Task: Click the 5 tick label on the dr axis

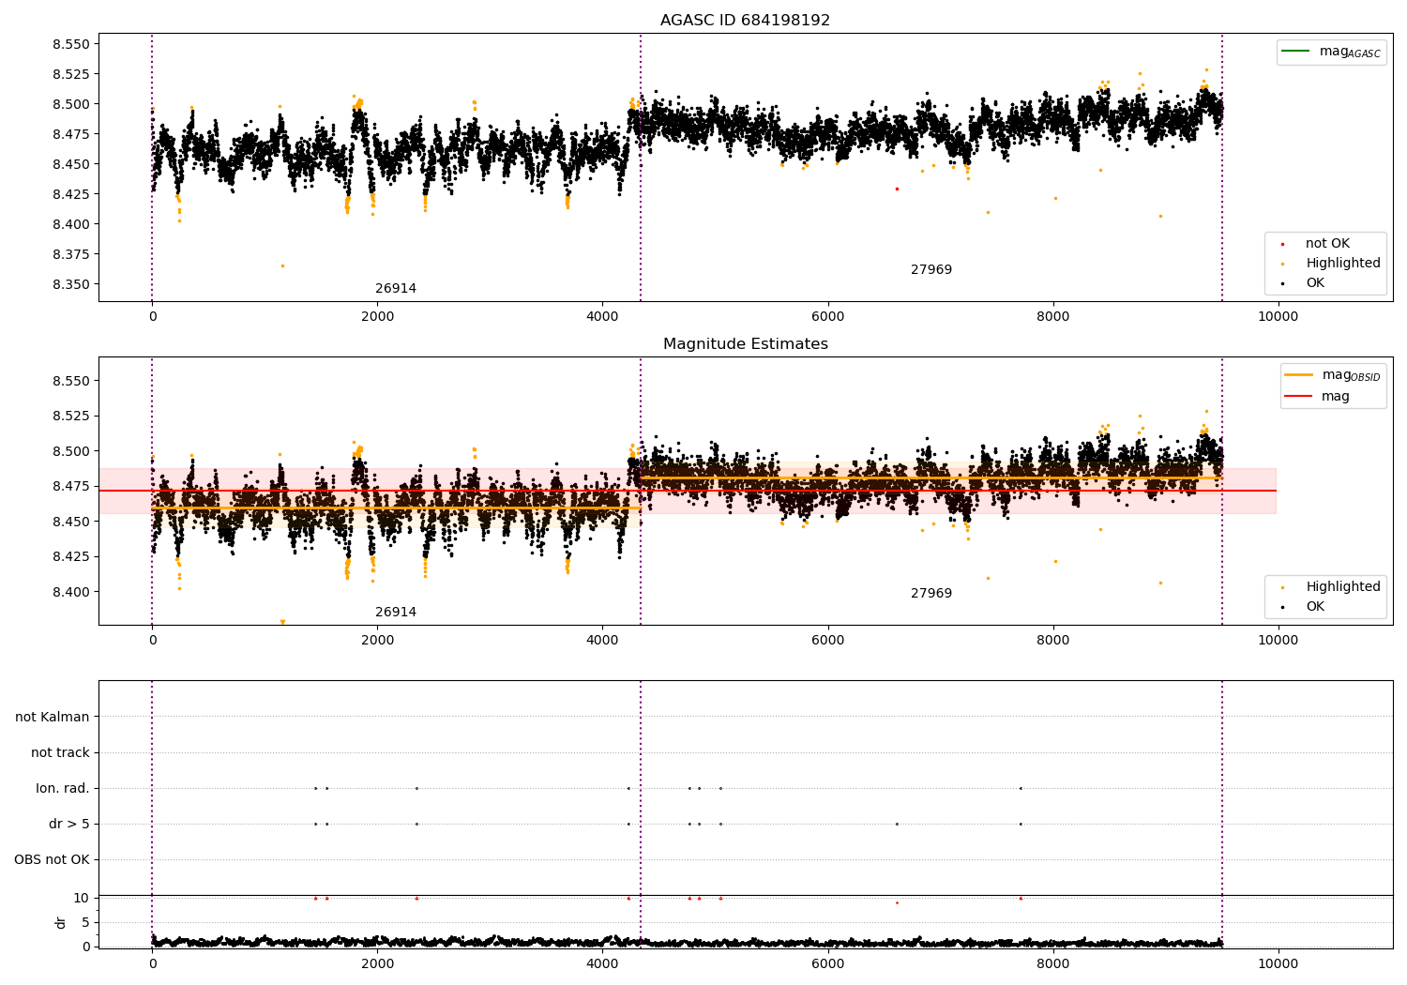Action: click(85, 922)
